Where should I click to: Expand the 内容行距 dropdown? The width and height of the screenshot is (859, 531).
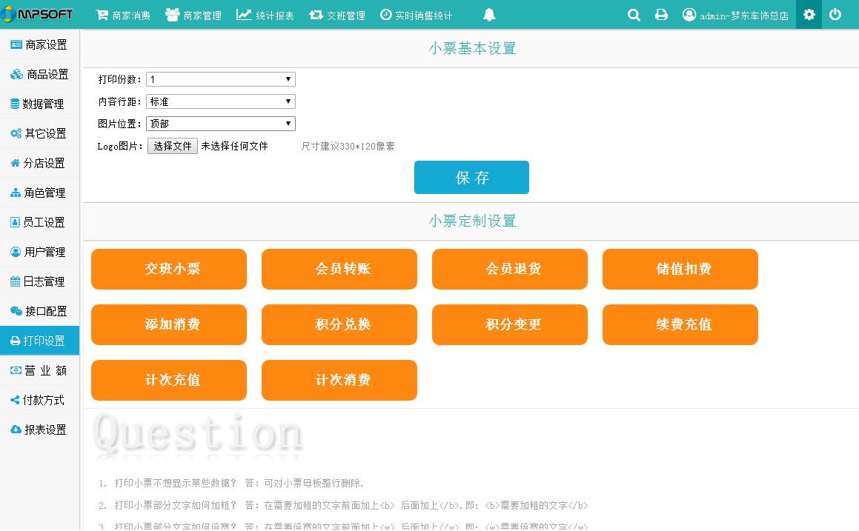[220, 101]
